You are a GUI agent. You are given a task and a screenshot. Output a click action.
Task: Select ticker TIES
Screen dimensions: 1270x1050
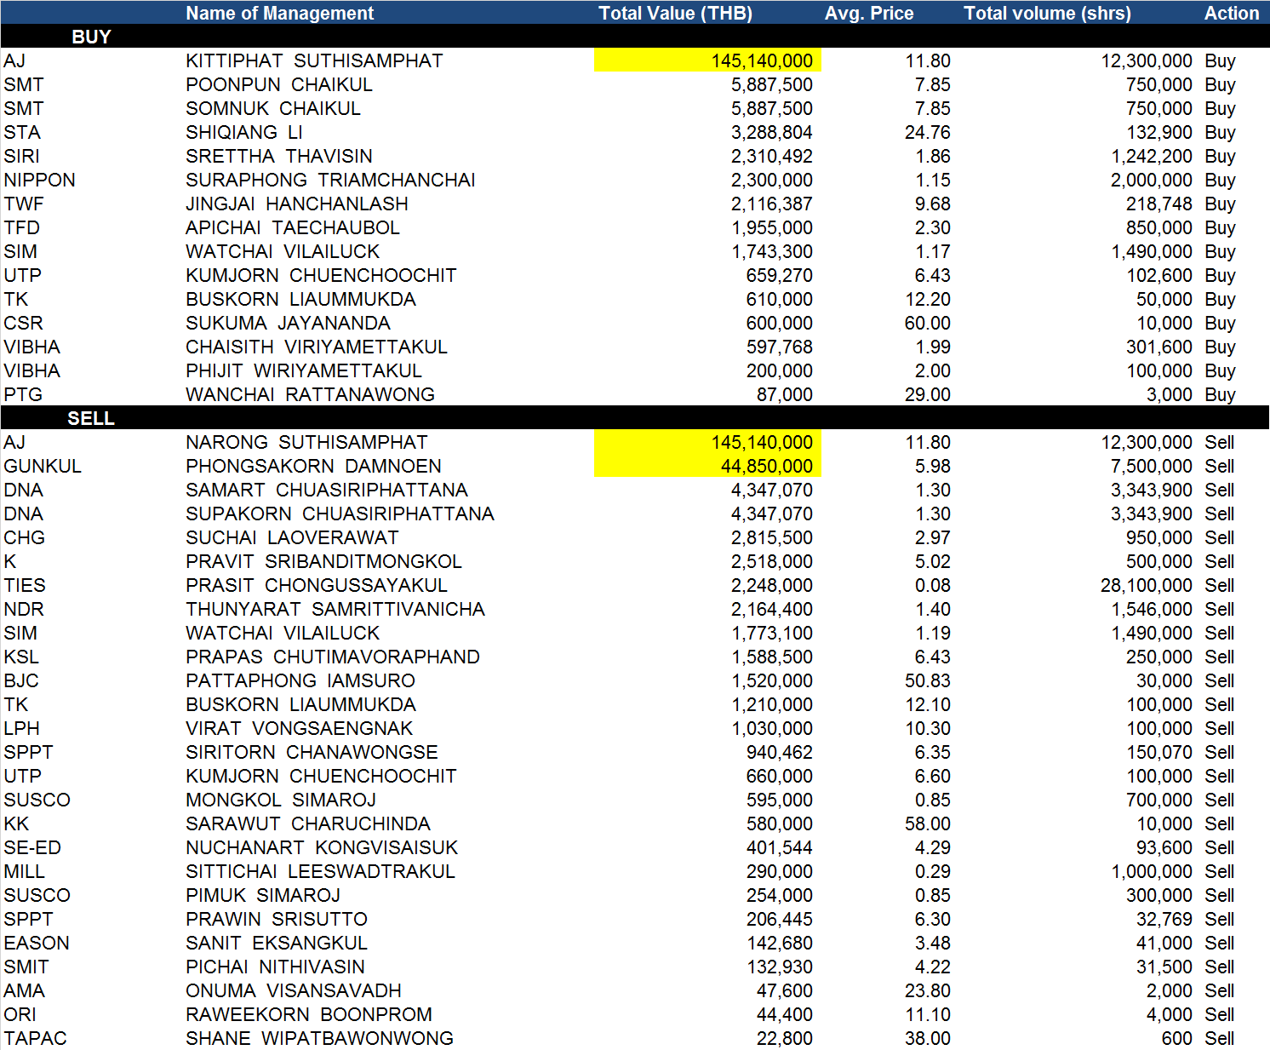[x=25, y=585]
